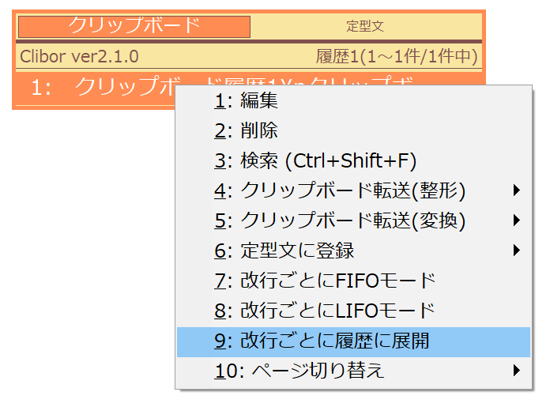Activate 改行ごとにFIFOモード
Image resolution: width=550 pixels, height=407 pixels.
(x=353, y=281)
